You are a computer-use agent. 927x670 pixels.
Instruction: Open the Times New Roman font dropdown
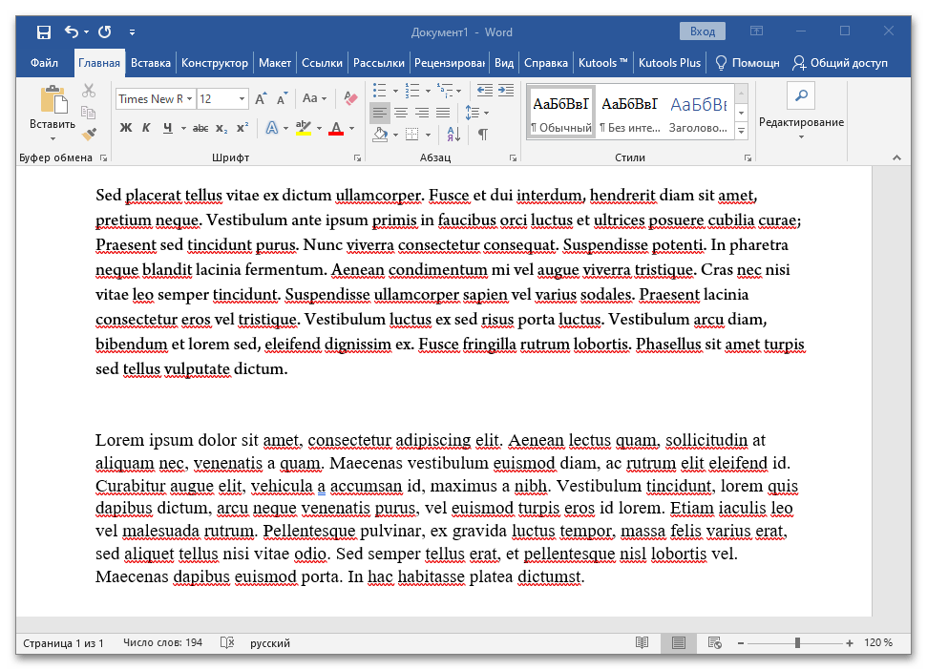point(190,98)
